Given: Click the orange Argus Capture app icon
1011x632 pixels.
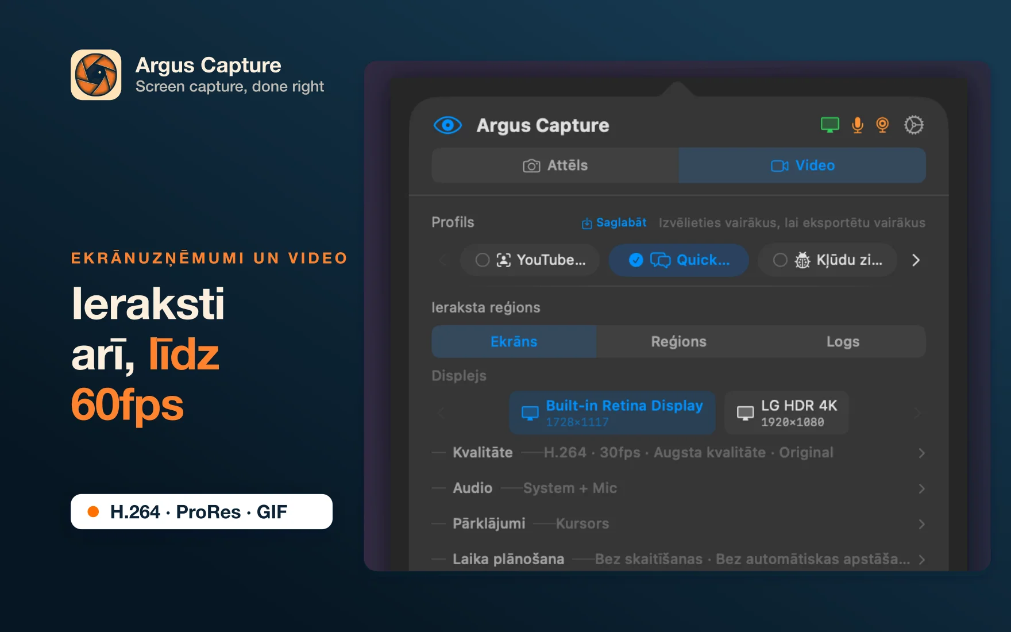Looking at the screenshot, I should click(x=96, y=75).
